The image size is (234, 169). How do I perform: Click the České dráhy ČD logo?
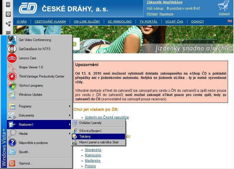[28, 8]
